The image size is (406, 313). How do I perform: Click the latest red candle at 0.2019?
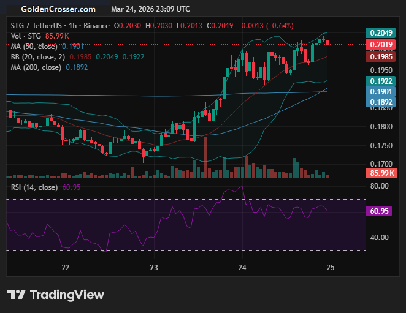(327, 42)
